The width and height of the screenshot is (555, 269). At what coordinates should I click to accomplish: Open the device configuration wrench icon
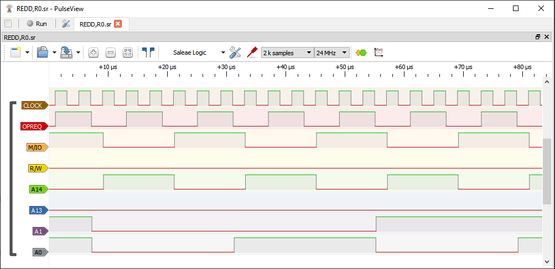point(235,52)
